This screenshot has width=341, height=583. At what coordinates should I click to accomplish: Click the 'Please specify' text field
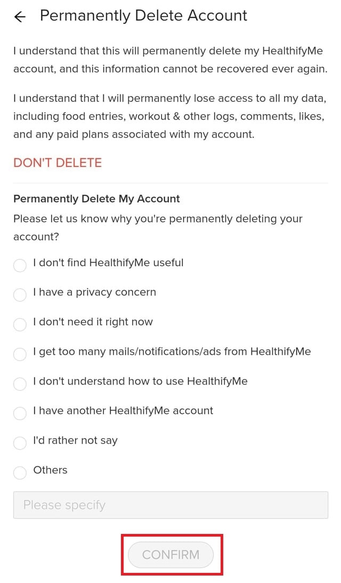(170, 505)
